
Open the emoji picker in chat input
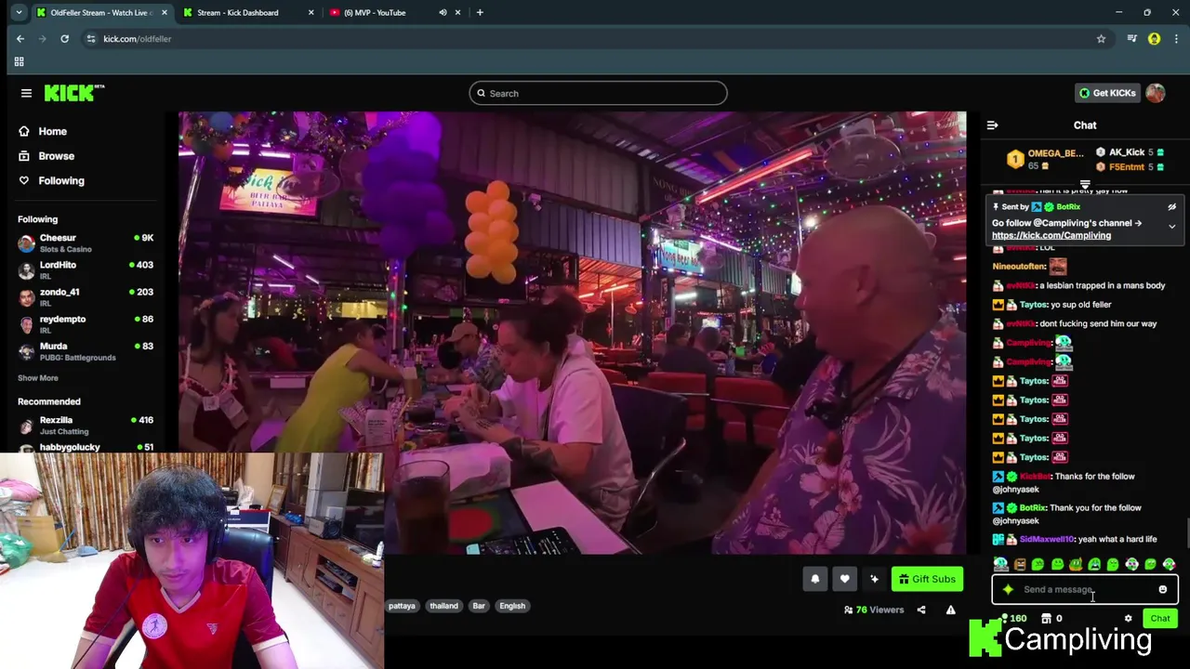click(x=1162, y=589)
